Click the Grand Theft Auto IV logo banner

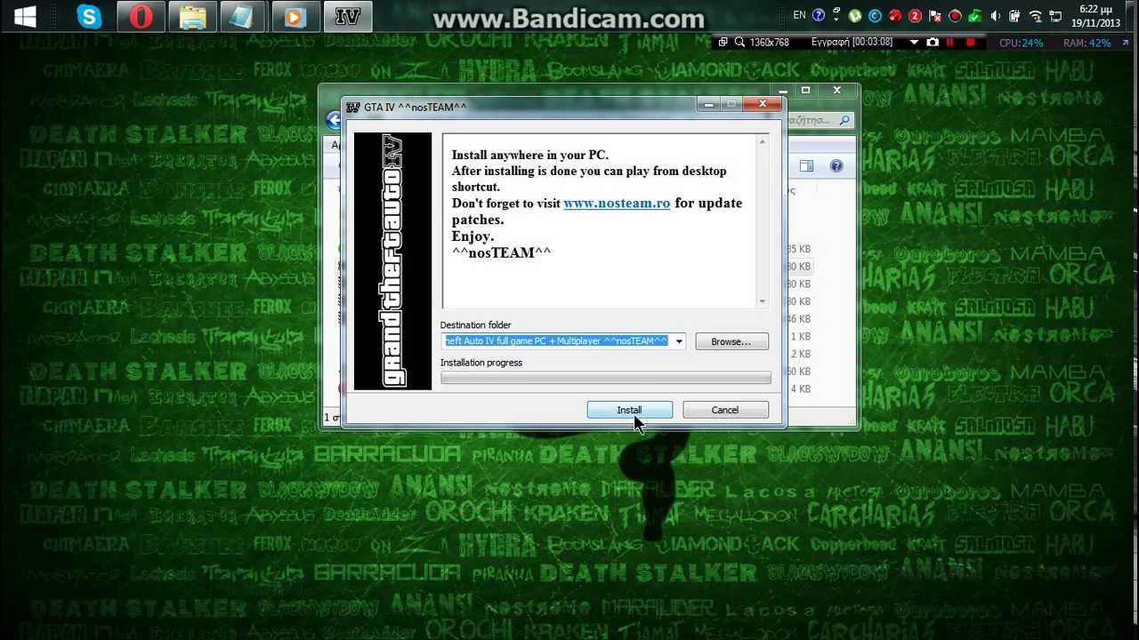pos(392,261)
